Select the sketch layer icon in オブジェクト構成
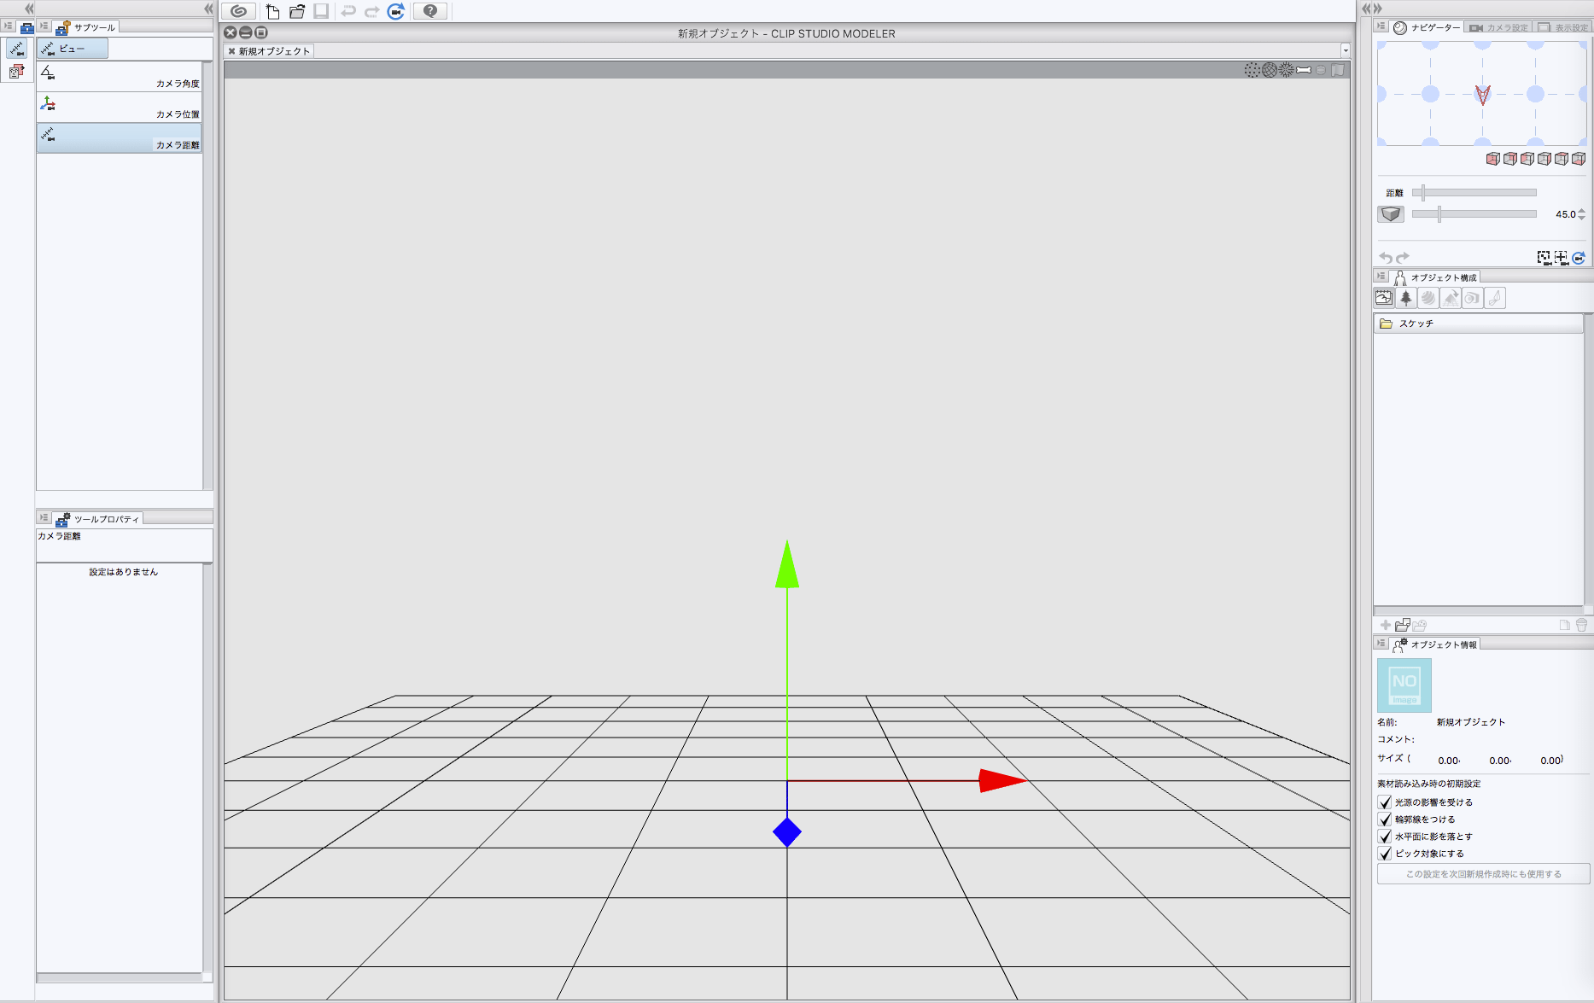The width and height of the screenshot is (1594, 1003). coord(1383,298)
